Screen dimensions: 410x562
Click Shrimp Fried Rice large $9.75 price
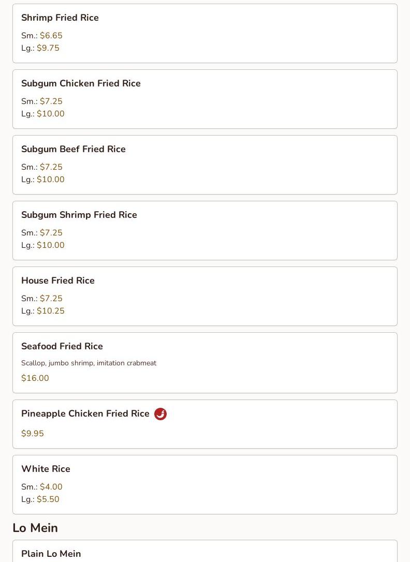tap(48, 48)
